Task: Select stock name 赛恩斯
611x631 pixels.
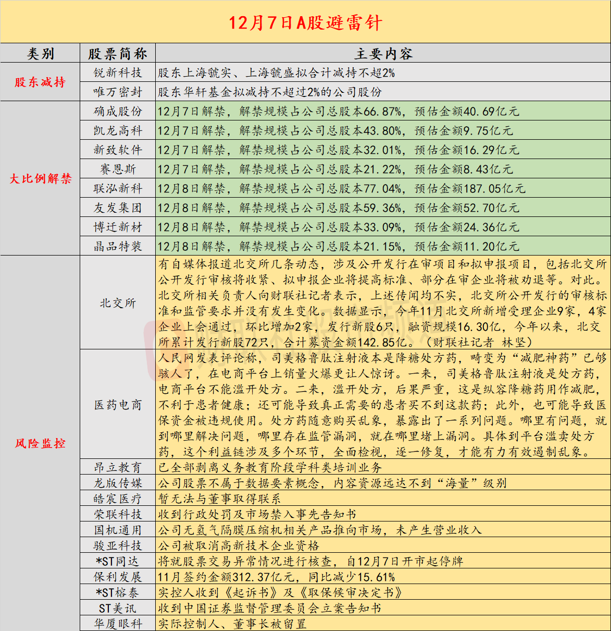Action: point(118,169)
